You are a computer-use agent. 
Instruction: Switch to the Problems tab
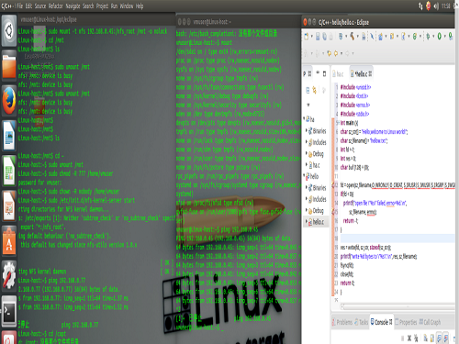(x=341, y=322)
